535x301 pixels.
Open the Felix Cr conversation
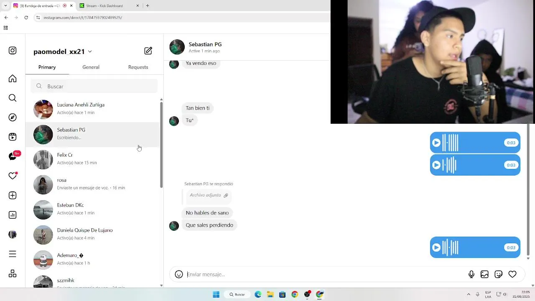point(92,159)
